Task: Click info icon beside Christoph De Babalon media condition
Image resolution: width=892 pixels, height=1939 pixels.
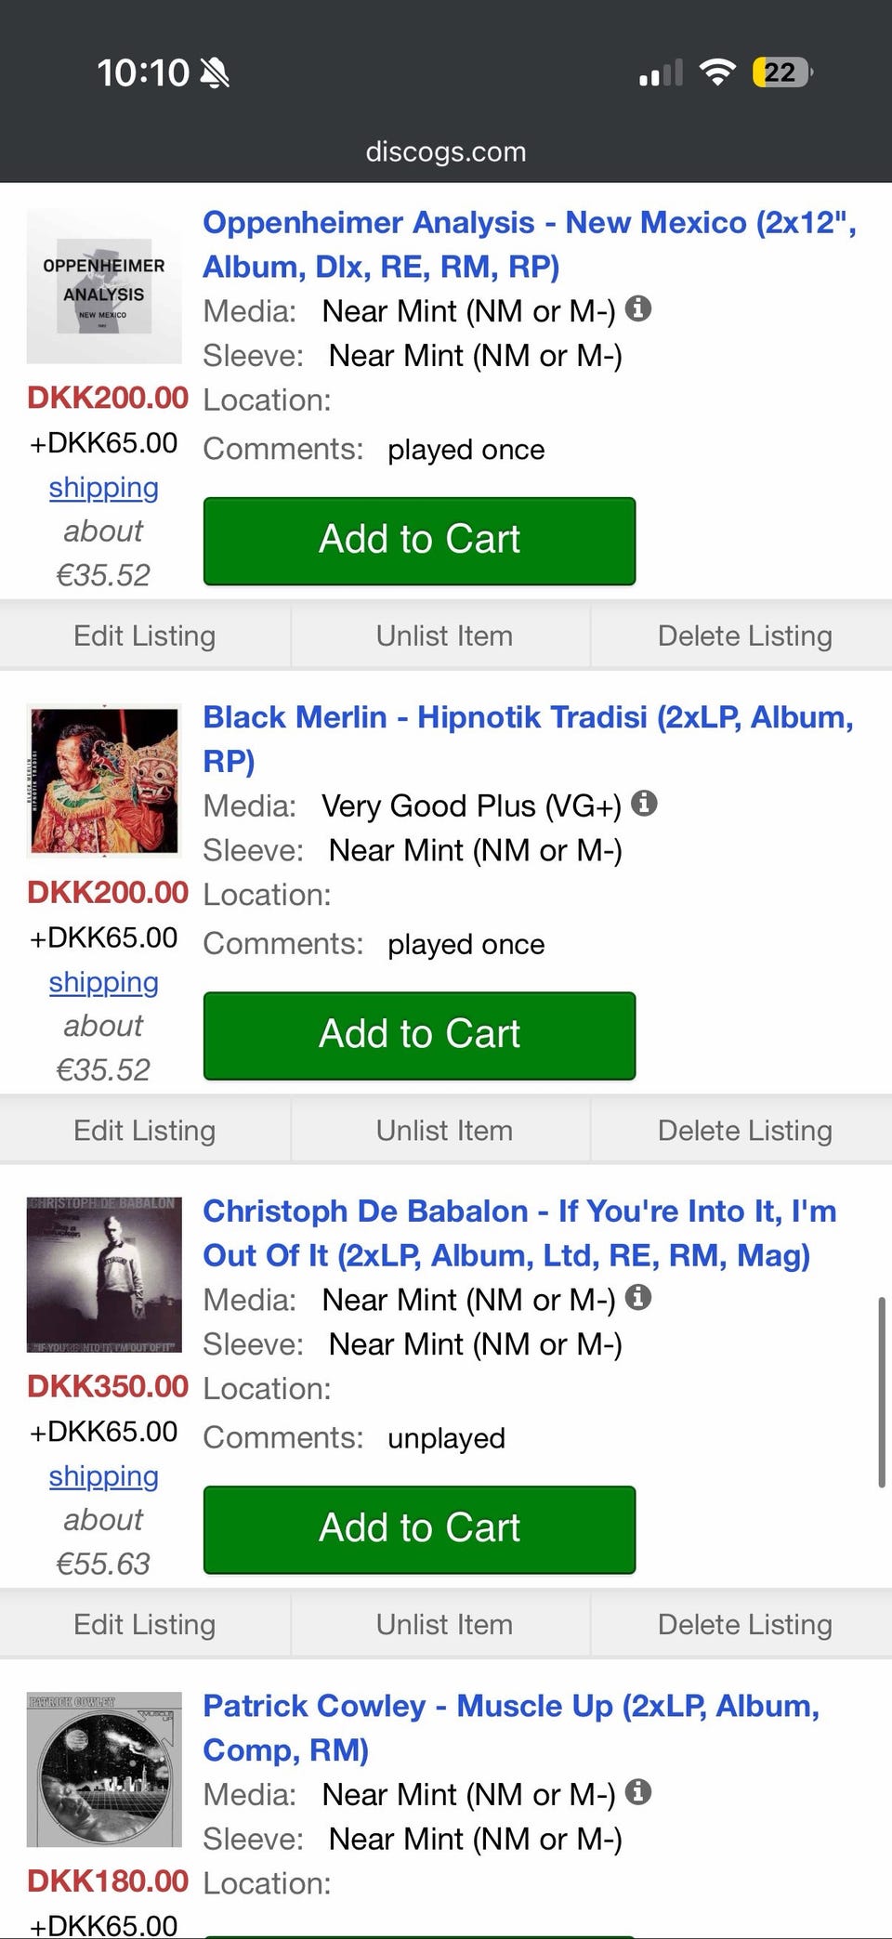Action: (x=637, y=1297)
